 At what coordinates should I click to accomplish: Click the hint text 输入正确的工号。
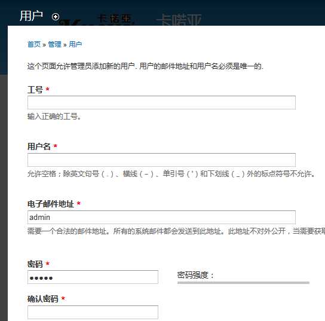click(x=54, y=117)
